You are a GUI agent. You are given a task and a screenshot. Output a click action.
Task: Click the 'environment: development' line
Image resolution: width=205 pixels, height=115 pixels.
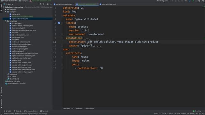[x=86, y=34]
